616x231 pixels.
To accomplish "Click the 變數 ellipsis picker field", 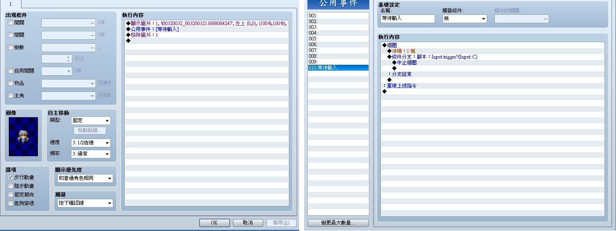I will [69, 47].
